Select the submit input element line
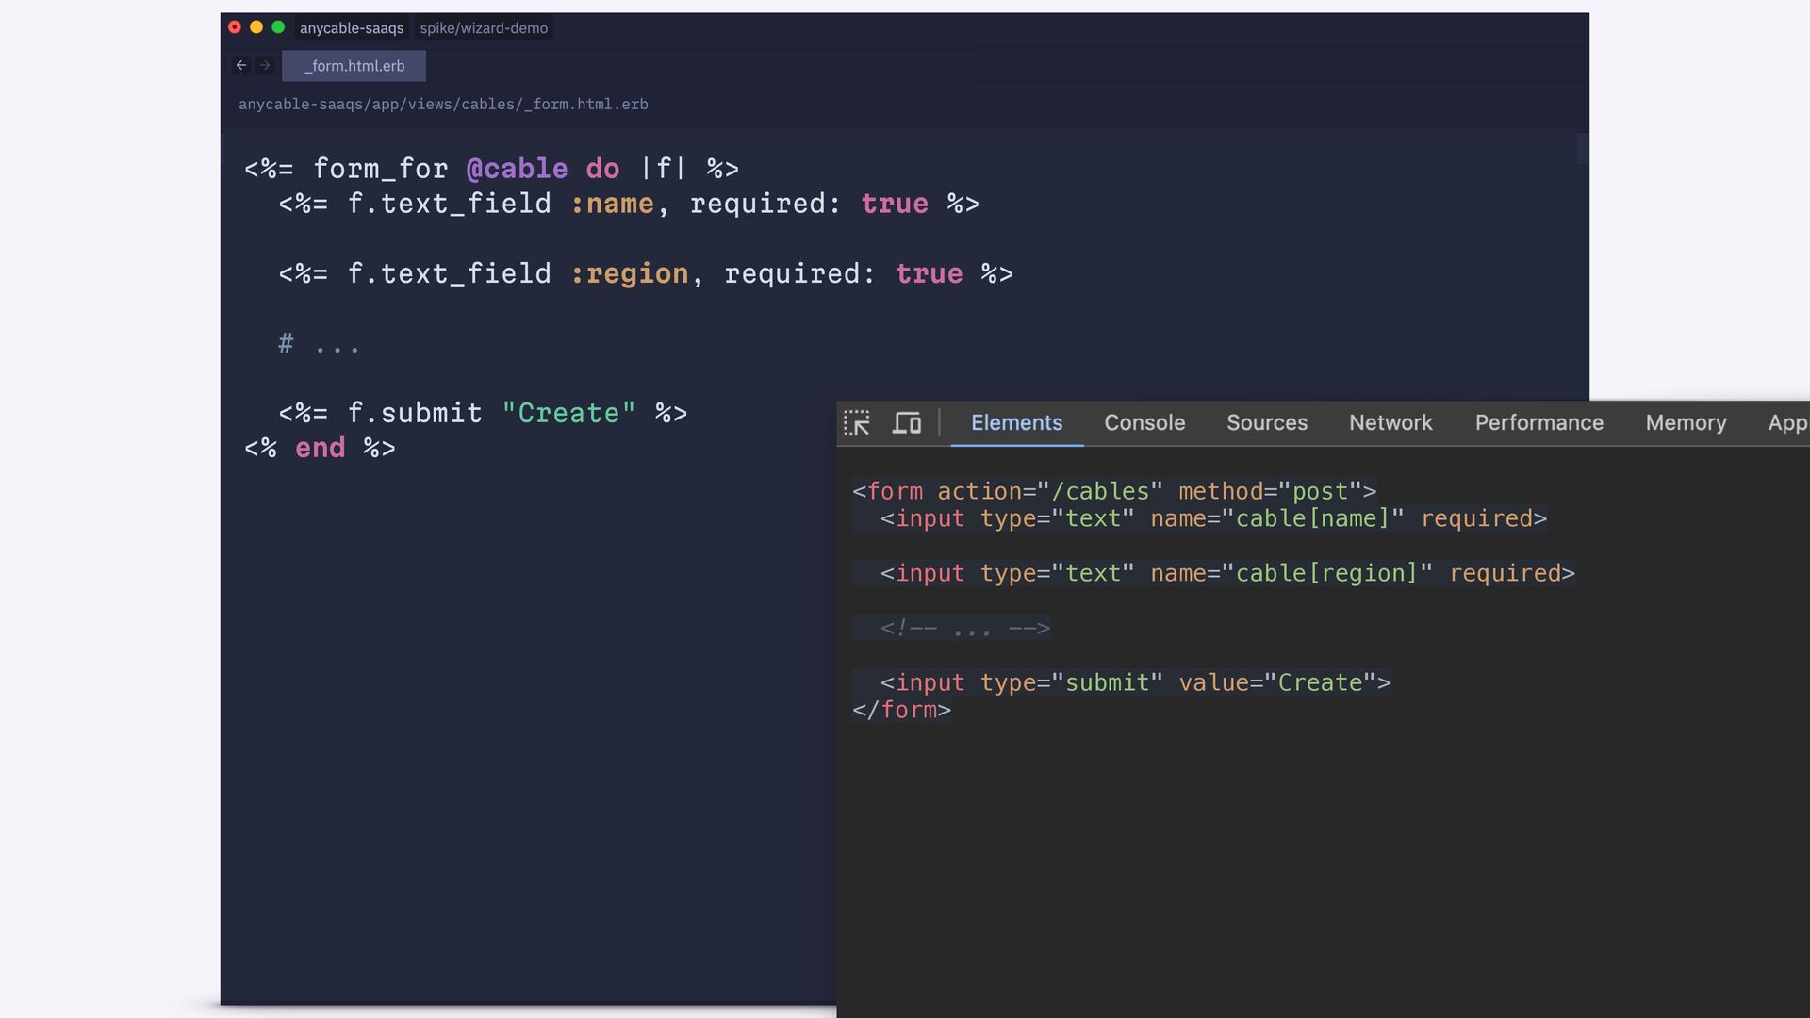This screenshot has width=1810, height=1018. coord(1135,682)
